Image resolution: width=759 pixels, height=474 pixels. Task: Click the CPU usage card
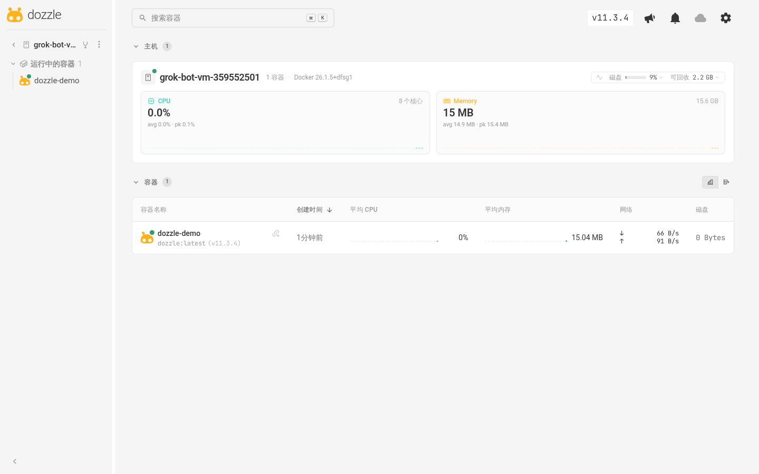pos(285,123)
